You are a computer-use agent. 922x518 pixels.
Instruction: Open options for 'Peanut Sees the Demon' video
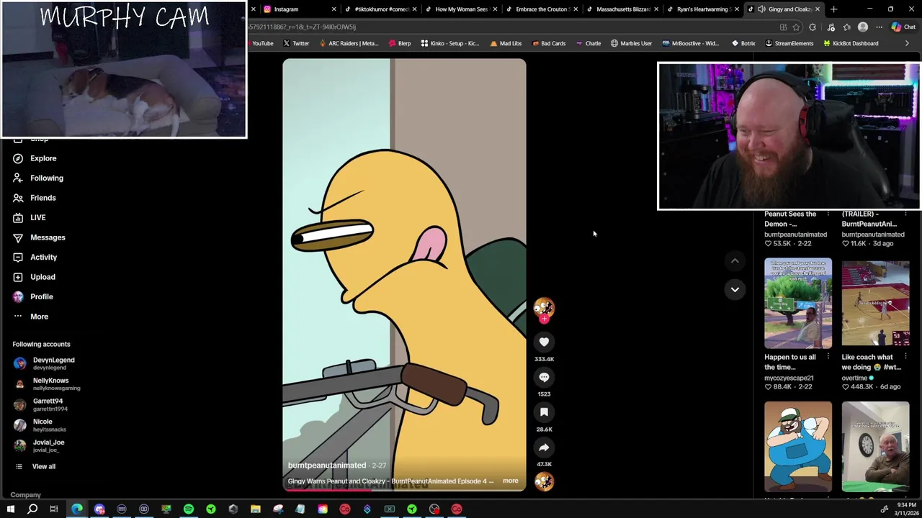[x=828, y=214]
